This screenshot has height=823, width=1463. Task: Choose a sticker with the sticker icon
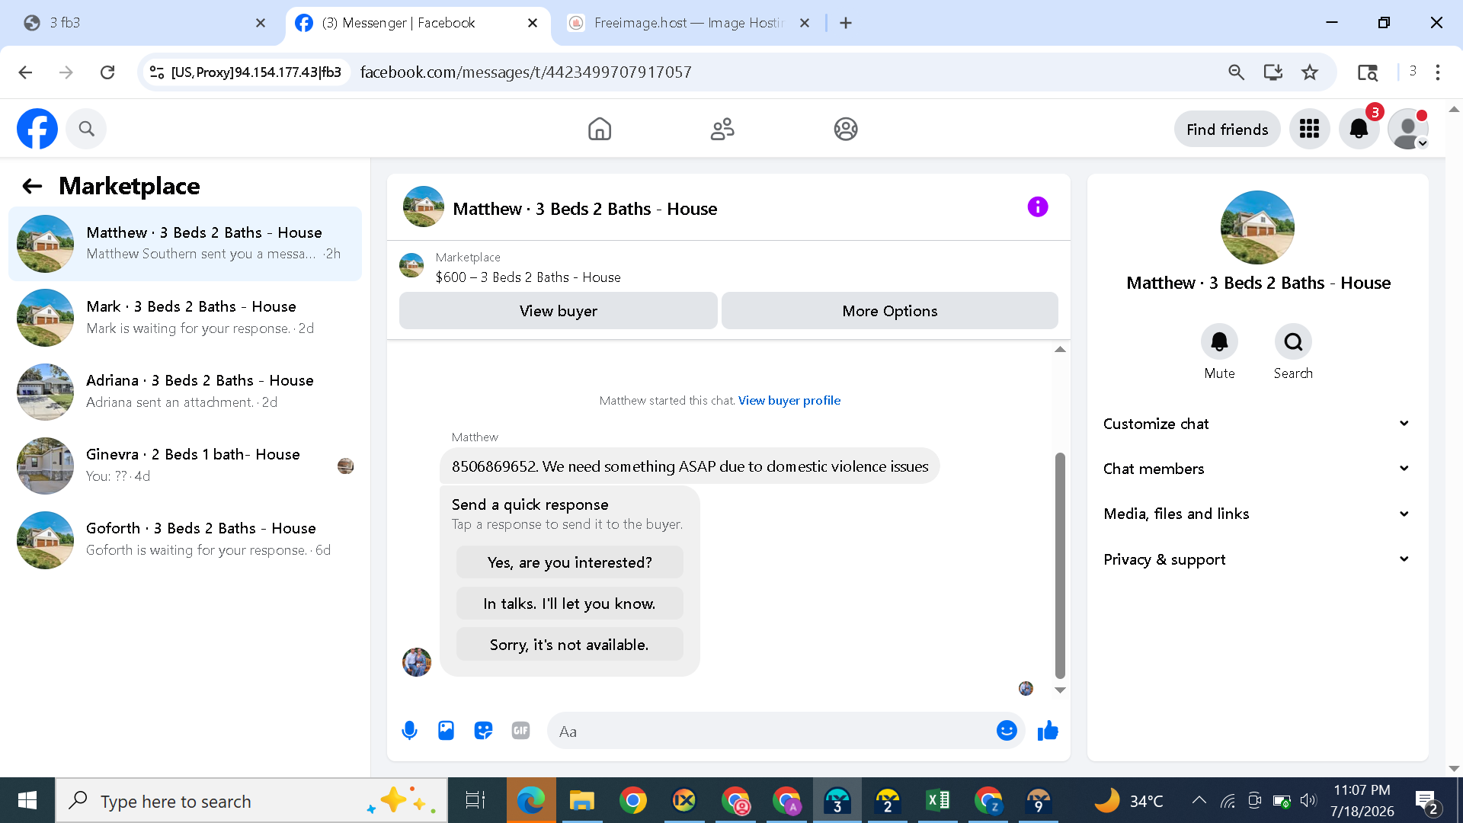coord(483,731)
